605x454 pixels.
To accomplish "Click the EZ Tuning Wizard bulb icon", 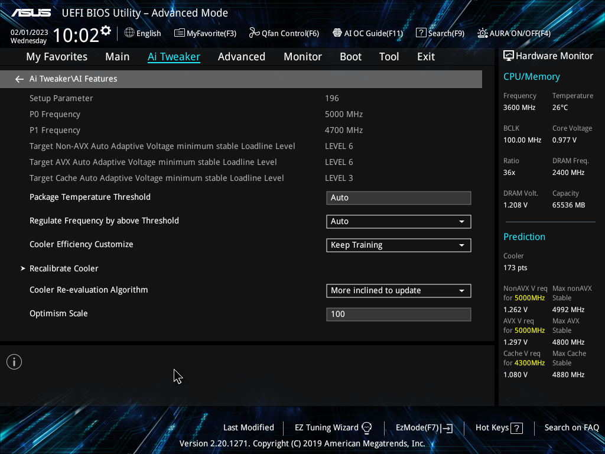I will (x=367, y=428).
